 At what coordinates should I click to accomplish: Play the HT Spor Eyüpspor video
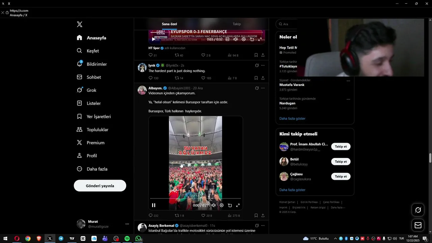coord(154,39)
